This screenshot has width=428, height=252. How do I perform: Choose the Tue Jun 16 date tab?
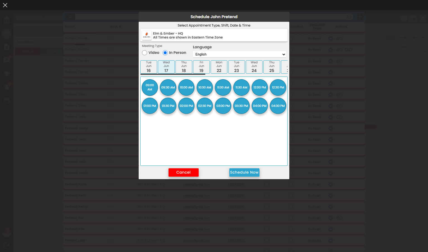[149, 67]
